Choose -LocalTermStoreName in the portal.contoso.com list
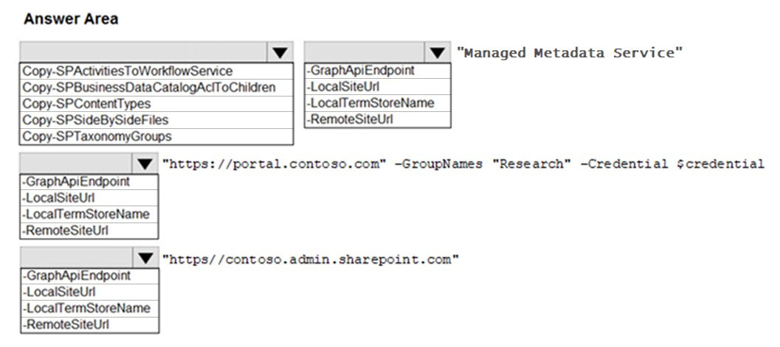780x347 pixels. pos(89,214)
